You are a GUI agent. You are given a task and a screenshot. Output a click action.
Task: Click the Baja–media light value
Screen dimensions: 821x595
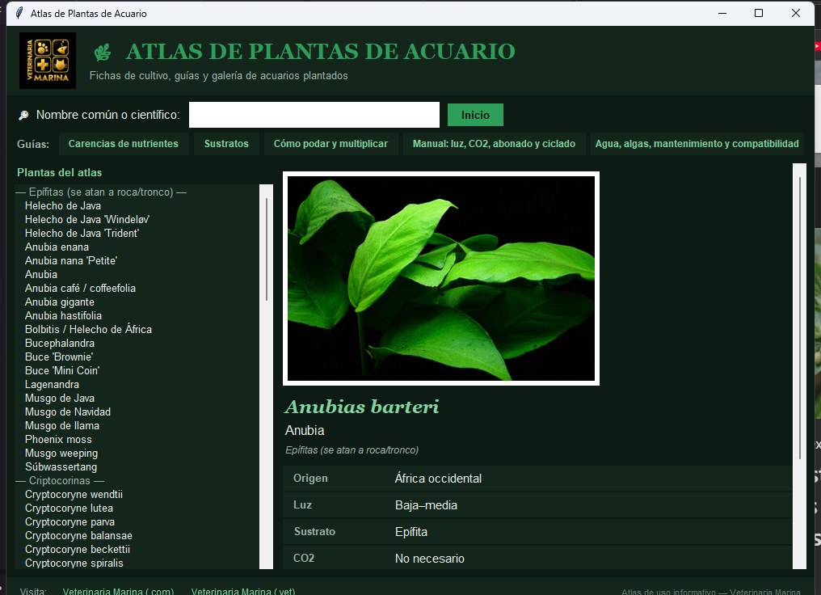(426, 505)
